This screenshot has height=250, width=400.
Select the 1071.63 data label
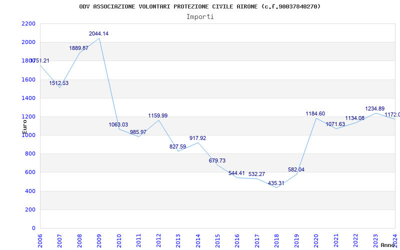click(x=335, y=124)
